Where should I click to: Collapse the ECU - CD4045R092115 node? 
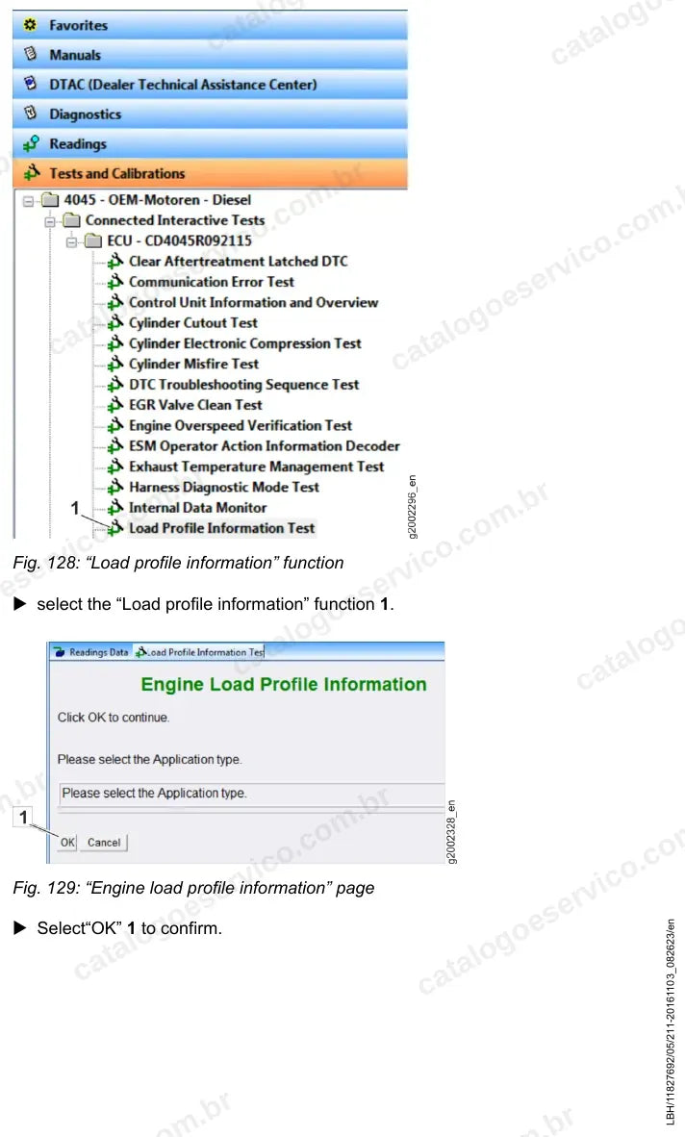pos(72,241)
